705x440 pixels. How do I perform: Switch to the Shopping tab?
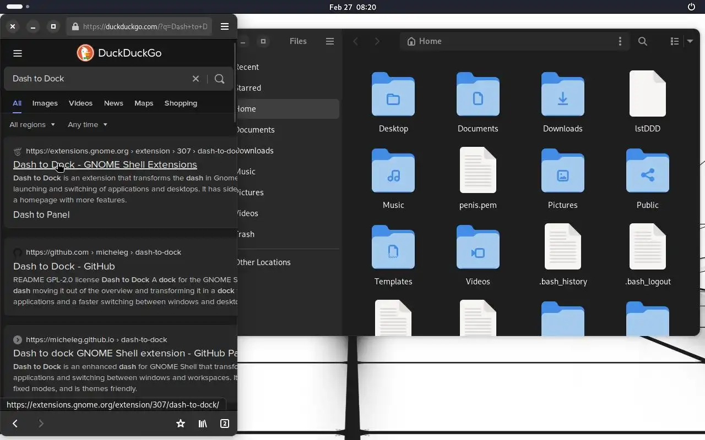181,103
